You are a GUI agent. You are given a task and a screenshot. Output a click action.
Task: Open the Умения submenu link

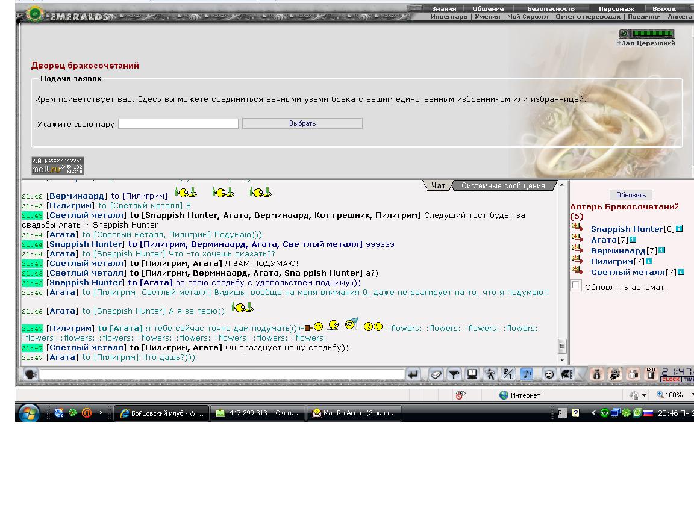tap(487, 17)
